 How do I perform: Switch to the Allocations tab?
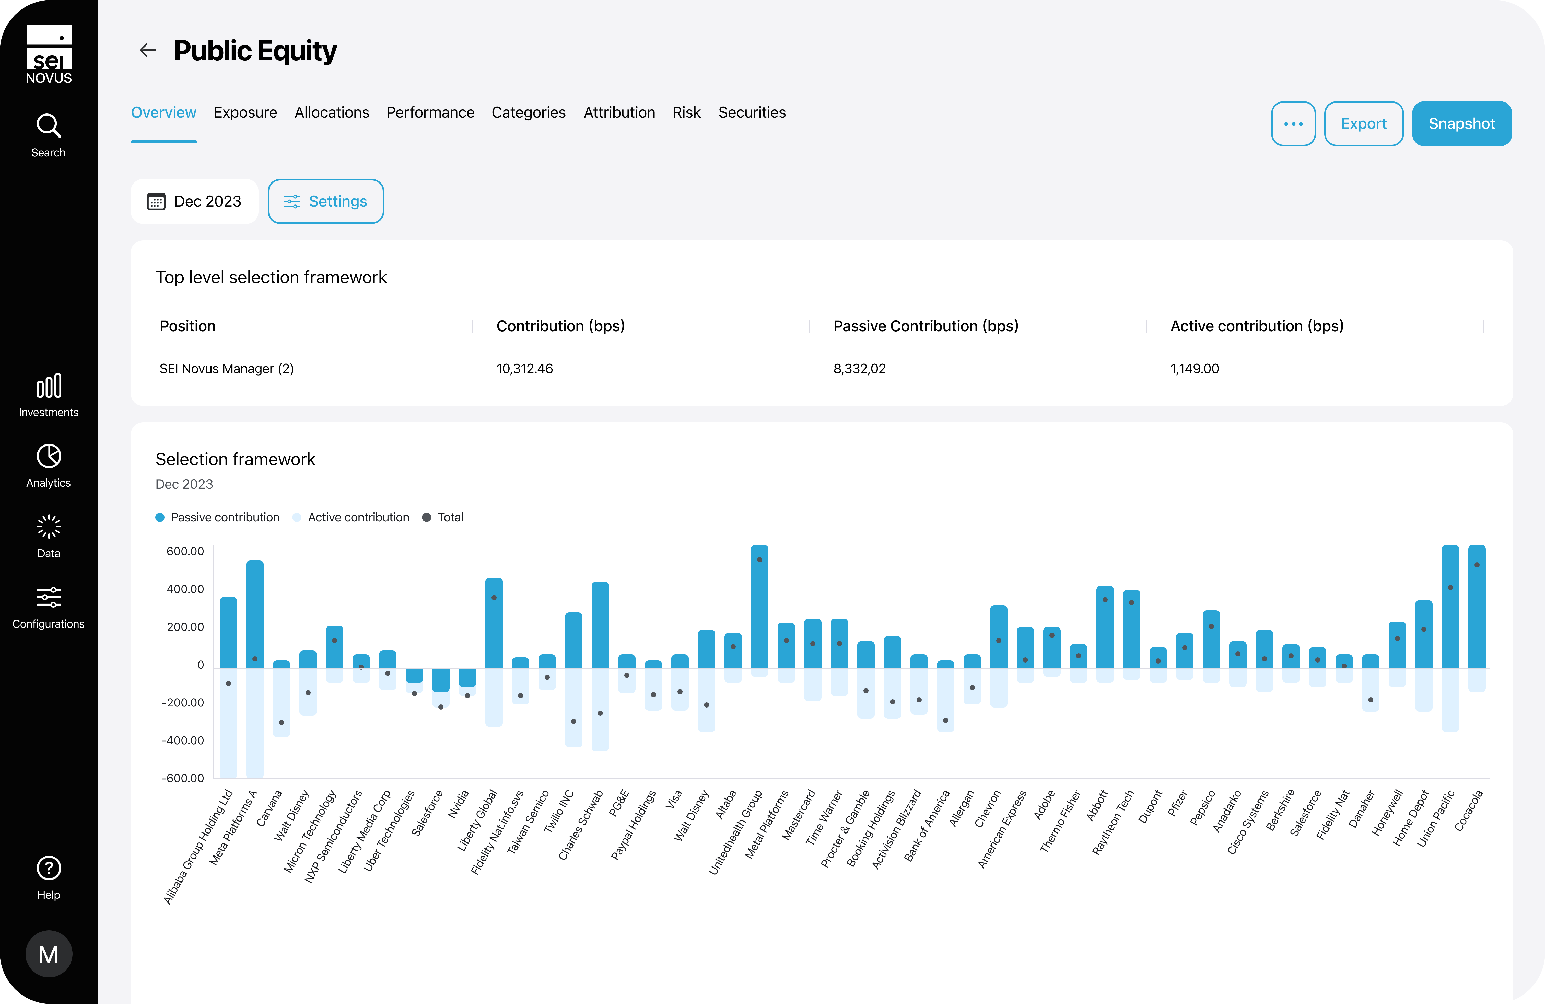pyautogui.click(x=332, y=112)
